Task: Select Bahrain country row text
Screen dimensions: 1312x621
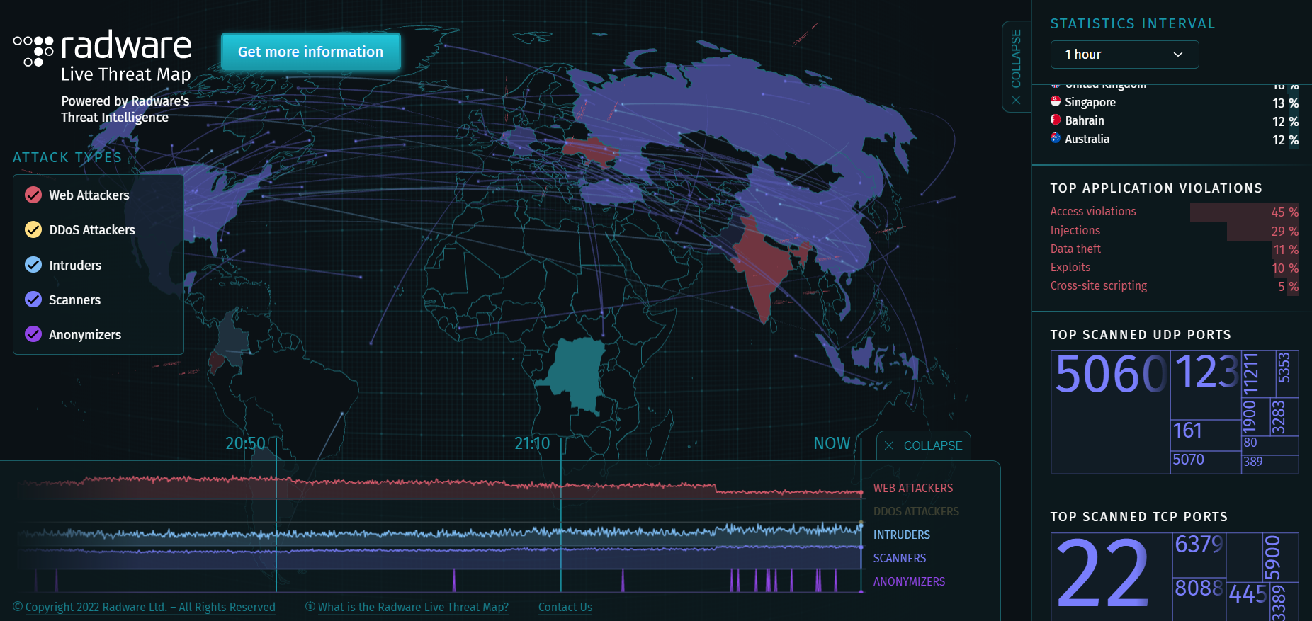Action: pyautogui.click(x=1085, y=120)
